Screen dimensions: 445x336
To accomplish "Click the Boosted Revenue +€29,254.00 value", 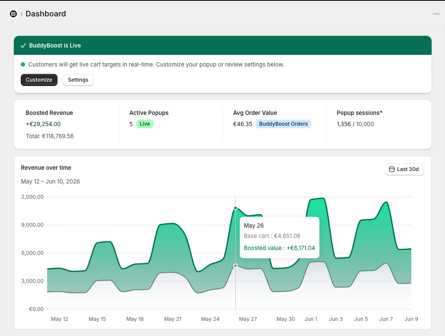I will pos(43,124).
